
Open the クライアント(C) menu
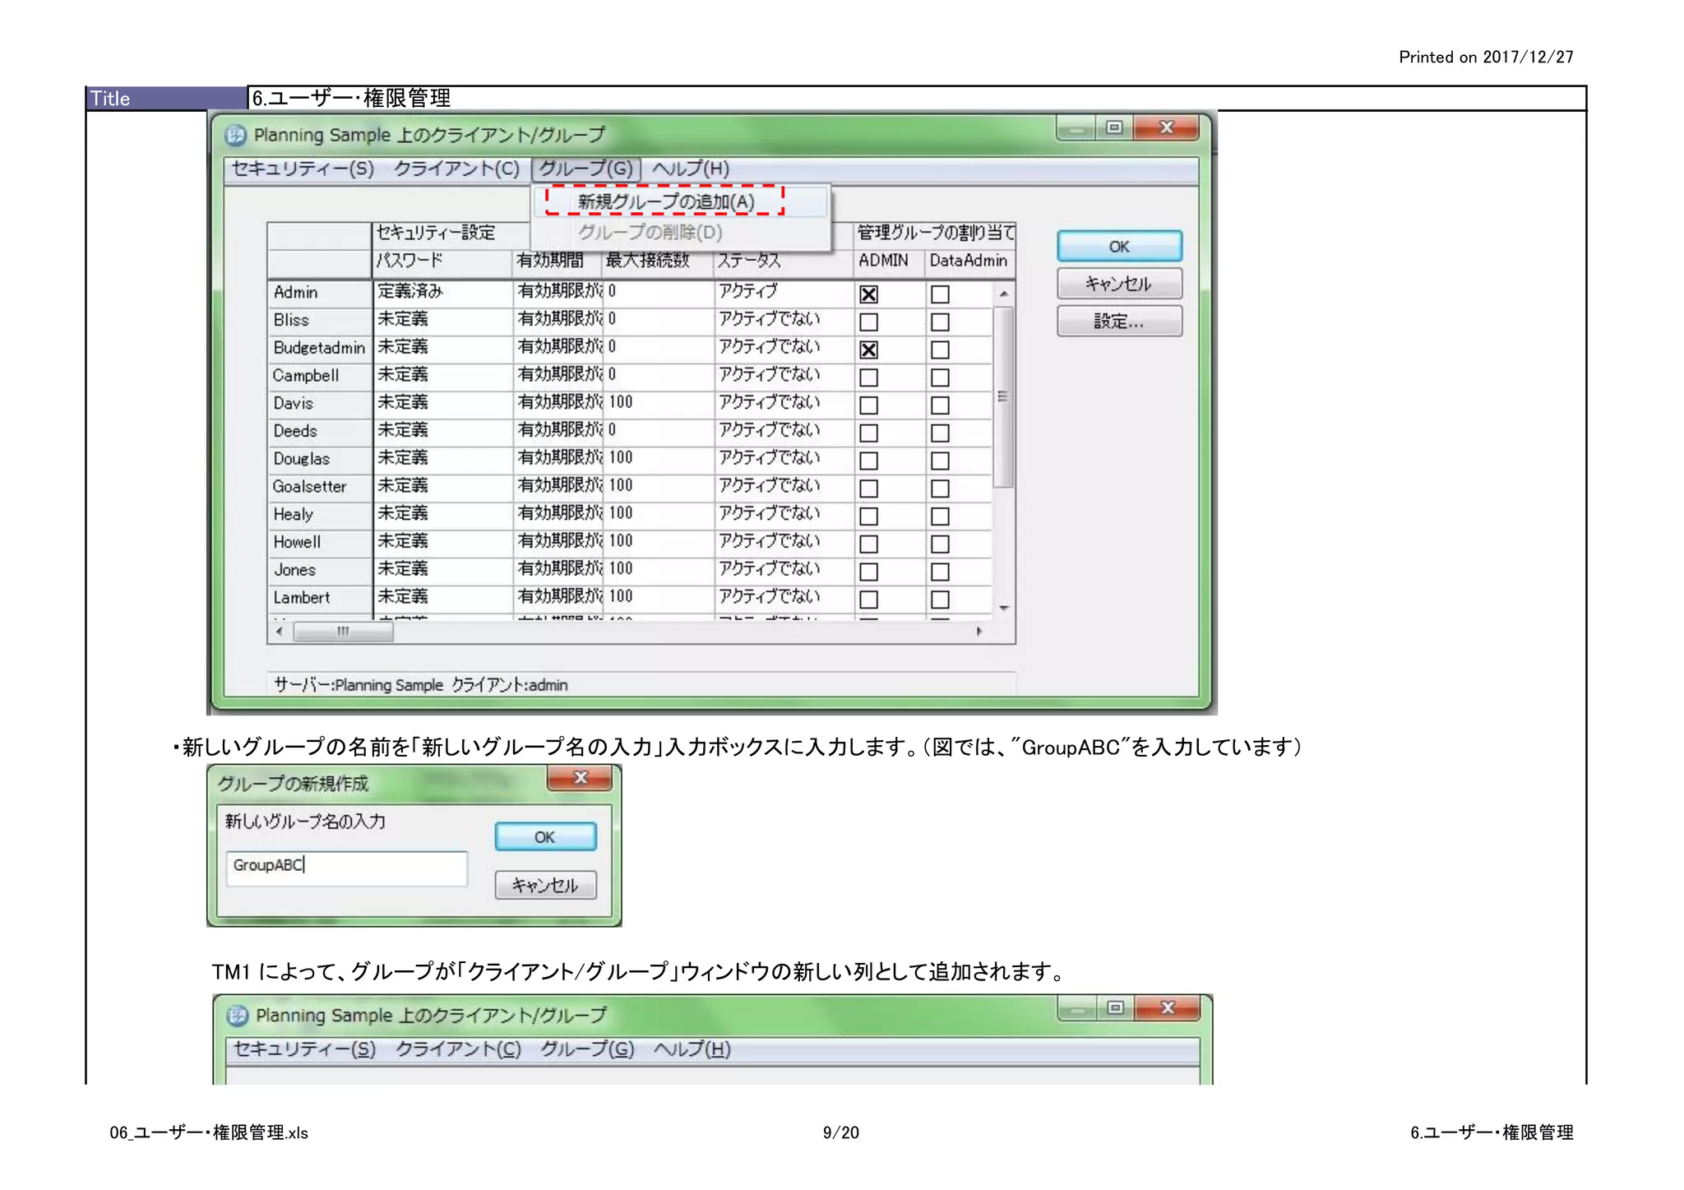[456, 169]
